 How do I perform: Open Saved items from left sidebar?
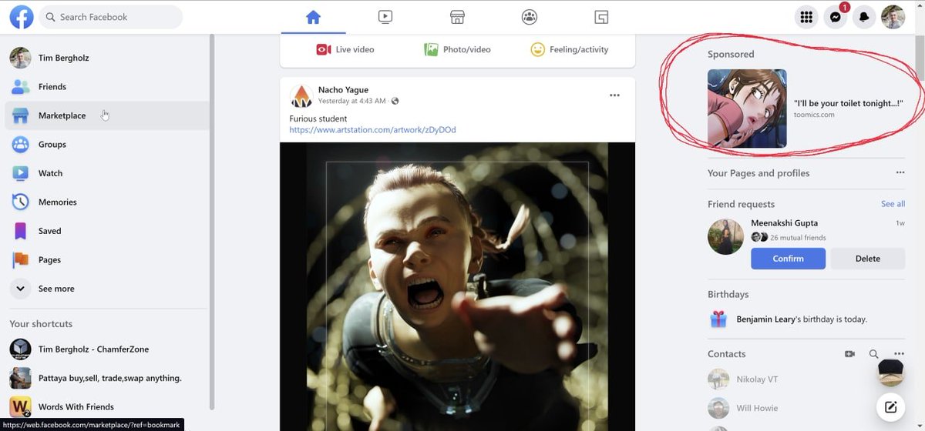106,231
